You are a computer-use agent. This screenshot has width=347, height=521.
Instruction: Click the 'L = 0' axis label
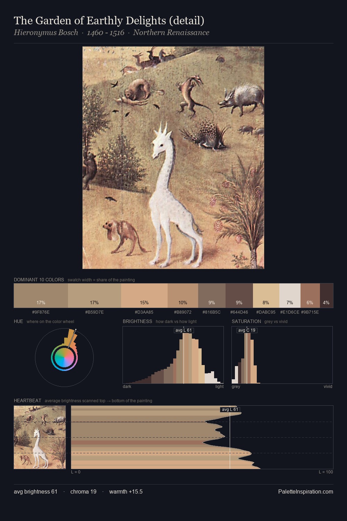click(x=76, y=472)
